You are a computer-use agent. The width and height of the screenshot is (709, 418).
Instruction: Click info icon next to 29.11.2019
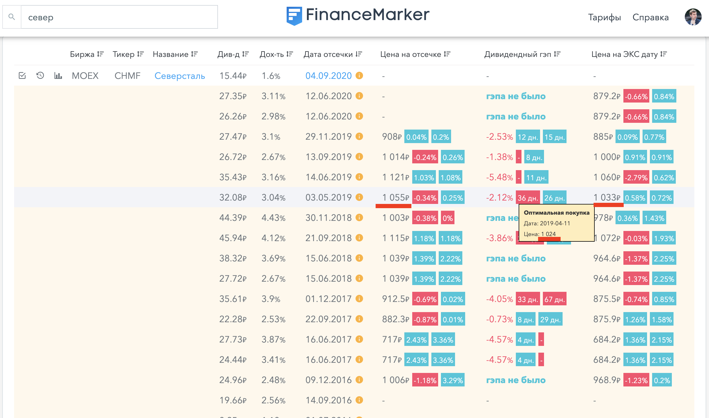pyautogui.click(x=359, y=136)
